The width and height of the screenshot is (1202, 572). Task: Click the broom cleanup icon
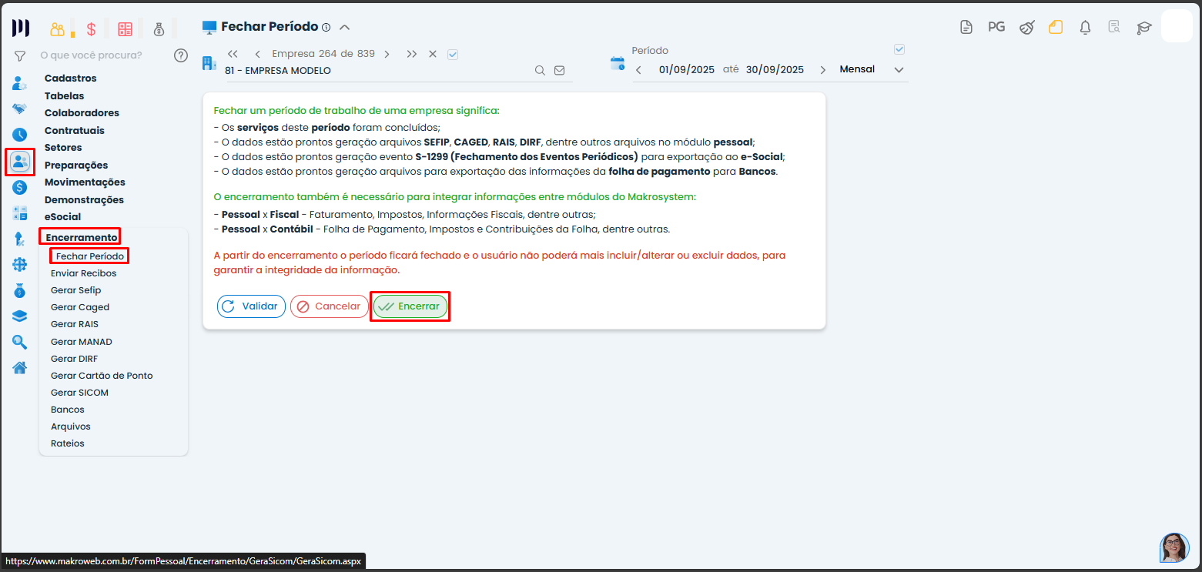pyautogui.click(x=1026, y=28)
